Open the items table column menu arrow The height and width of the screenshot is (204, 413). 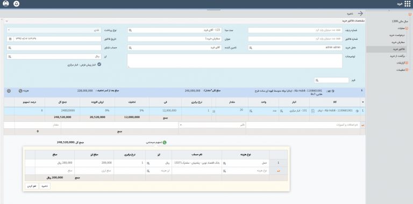click(364, 102)
